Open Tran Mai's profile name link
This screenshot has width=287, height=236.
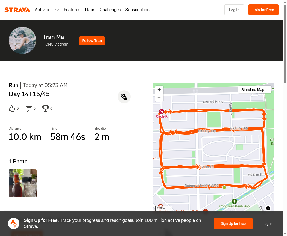pos(54,37)
